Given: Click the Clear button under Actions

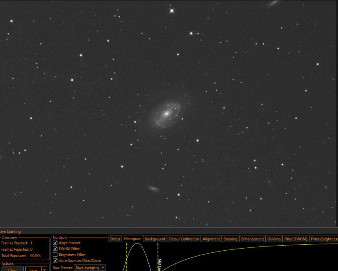Looking at the screenshot, I should pos(13,269).
